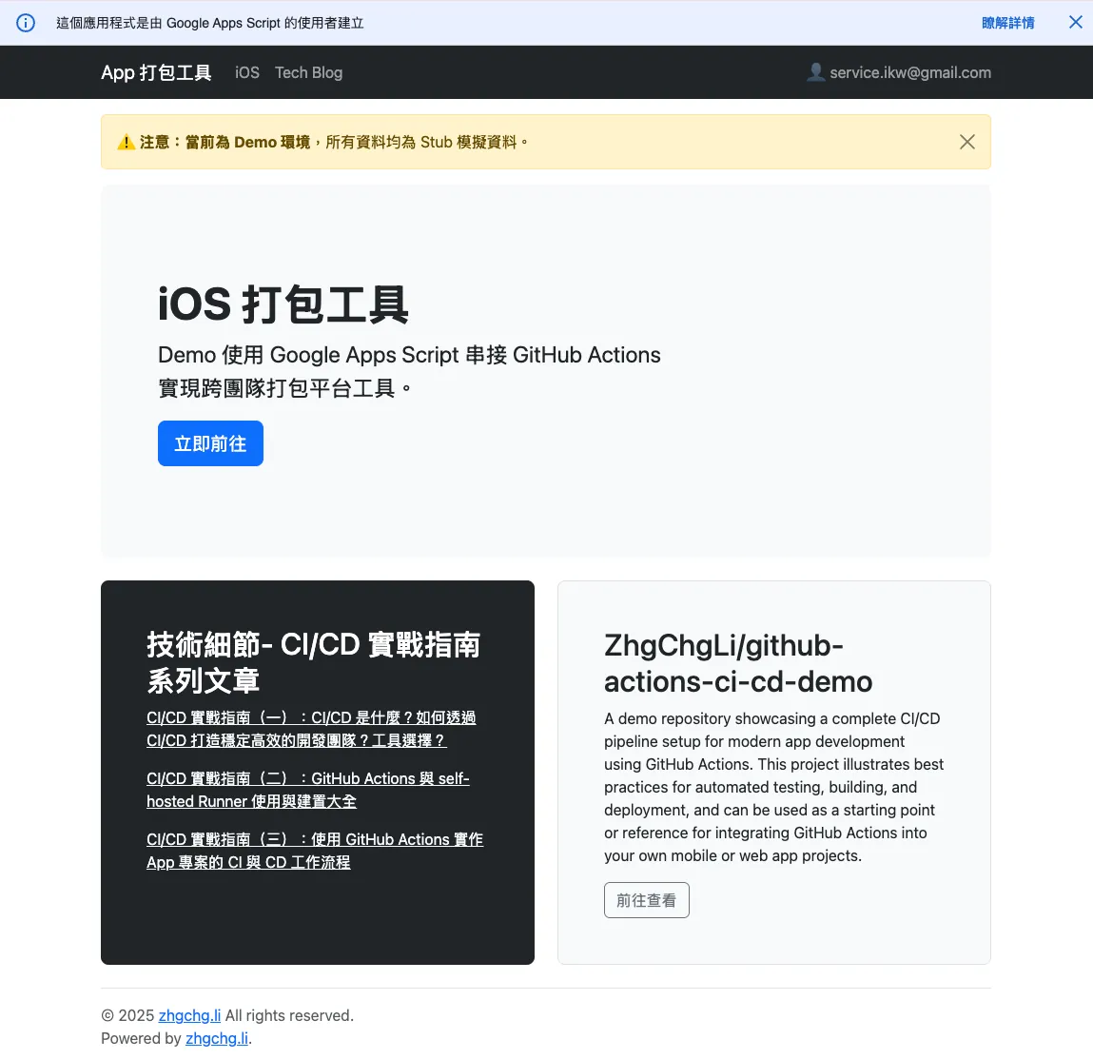Open CI/CD 實戰指南（一）article link
The image size is (1093, 1059).
pos(310,729)
